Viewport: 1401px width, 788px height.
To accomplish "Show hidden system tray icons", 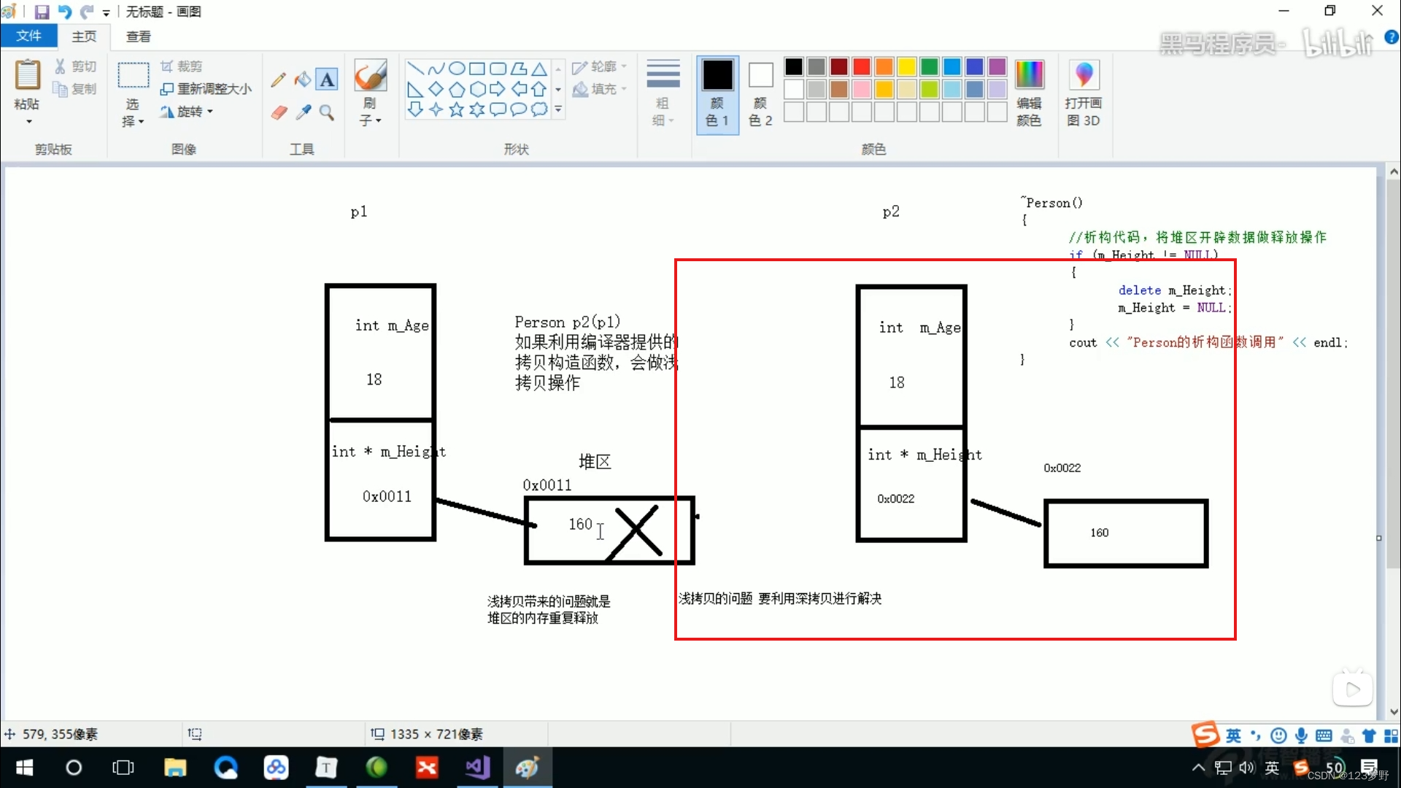I will (1198, 768).
